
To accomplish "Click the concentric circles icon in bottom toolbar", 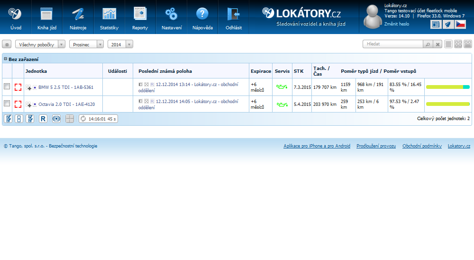I will click(56, 119).
